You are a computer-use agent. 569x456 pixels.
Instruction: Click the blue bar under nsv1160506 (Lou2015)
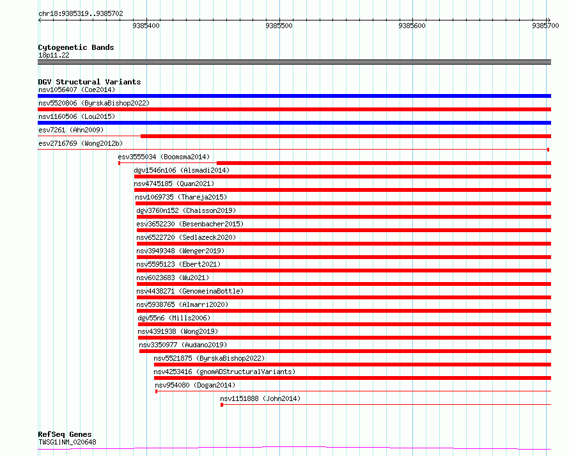tap(294, 123)
